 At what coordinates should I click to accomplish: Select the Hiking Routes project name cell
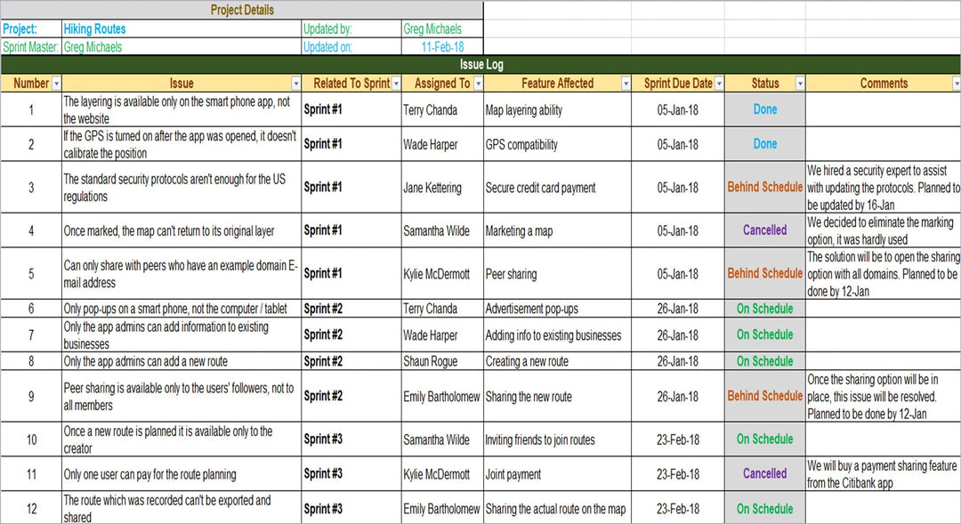(95, 29)
